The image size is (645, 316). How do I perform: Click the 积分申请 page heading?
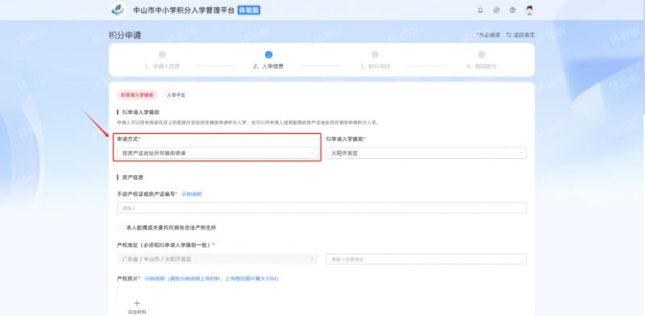(125, 35)
